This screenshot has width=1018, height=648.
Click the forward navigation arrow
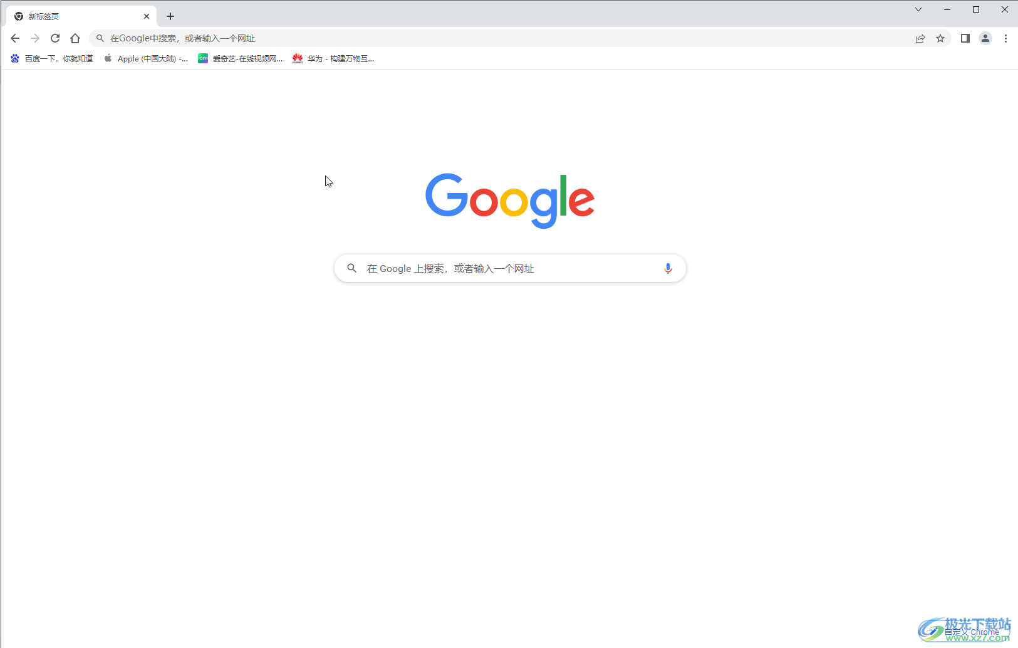pyautogui.click(x=35, y=38)
